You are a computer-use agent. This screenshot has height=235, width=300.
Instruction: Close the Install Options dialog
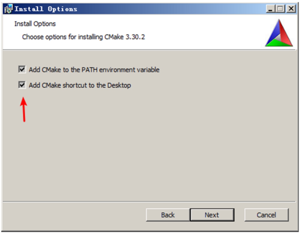click(x=291, y=9)
